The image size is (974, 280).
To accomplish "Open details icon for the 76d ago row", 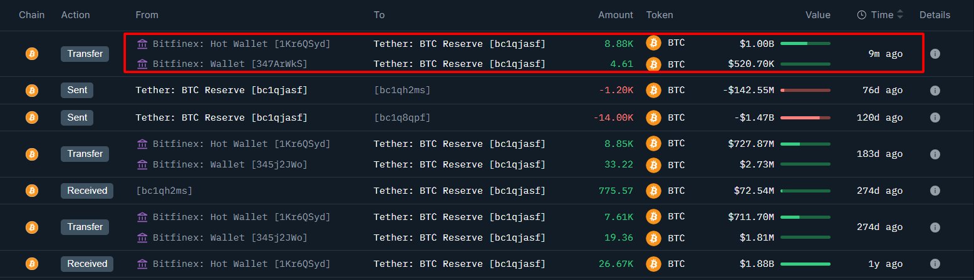I will click(935, 91).
